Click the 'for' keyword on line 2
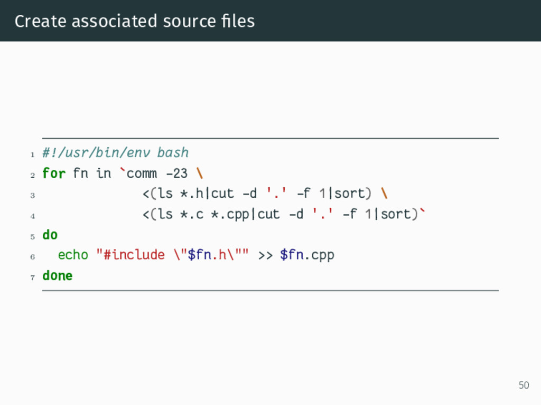This screenshot has height=405, width=541. point(54,173)
